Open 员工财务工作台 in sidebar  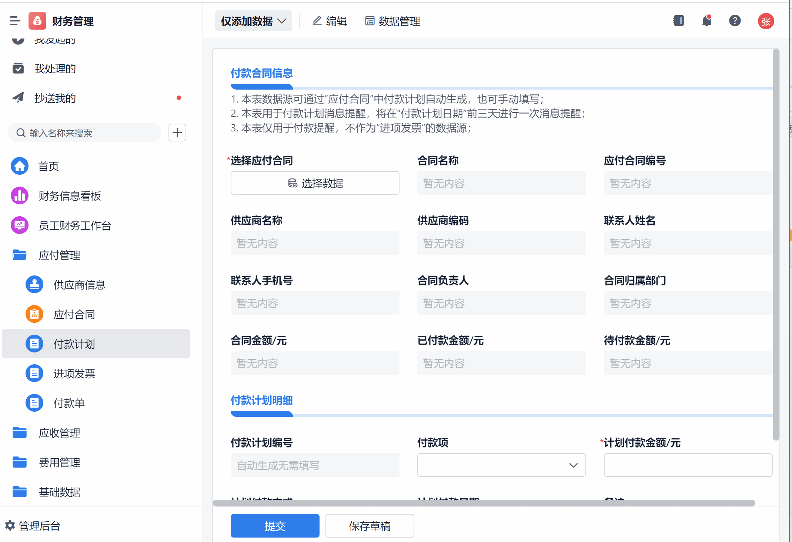click(75, 225)
